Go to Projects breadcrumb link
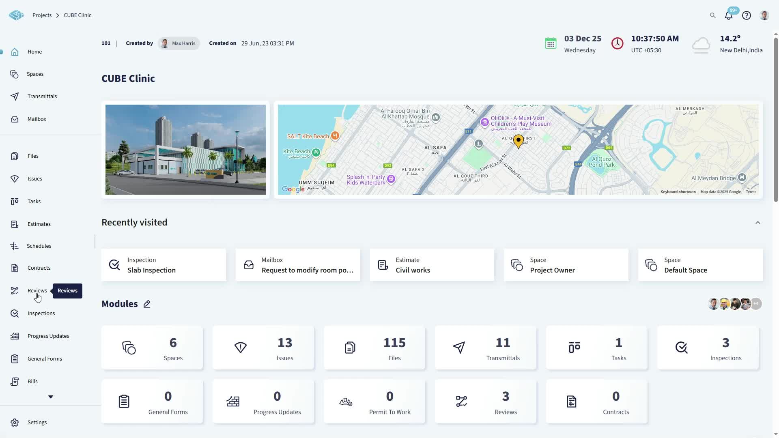The width and height of the screenshot is (779, 438). point(42,15)
